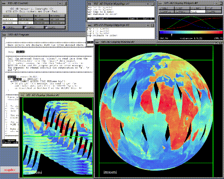Click the 'imssmi' label in Display Window #2
Image resolution: width=224 pixels, height=179 pixels.
(110, 172)
